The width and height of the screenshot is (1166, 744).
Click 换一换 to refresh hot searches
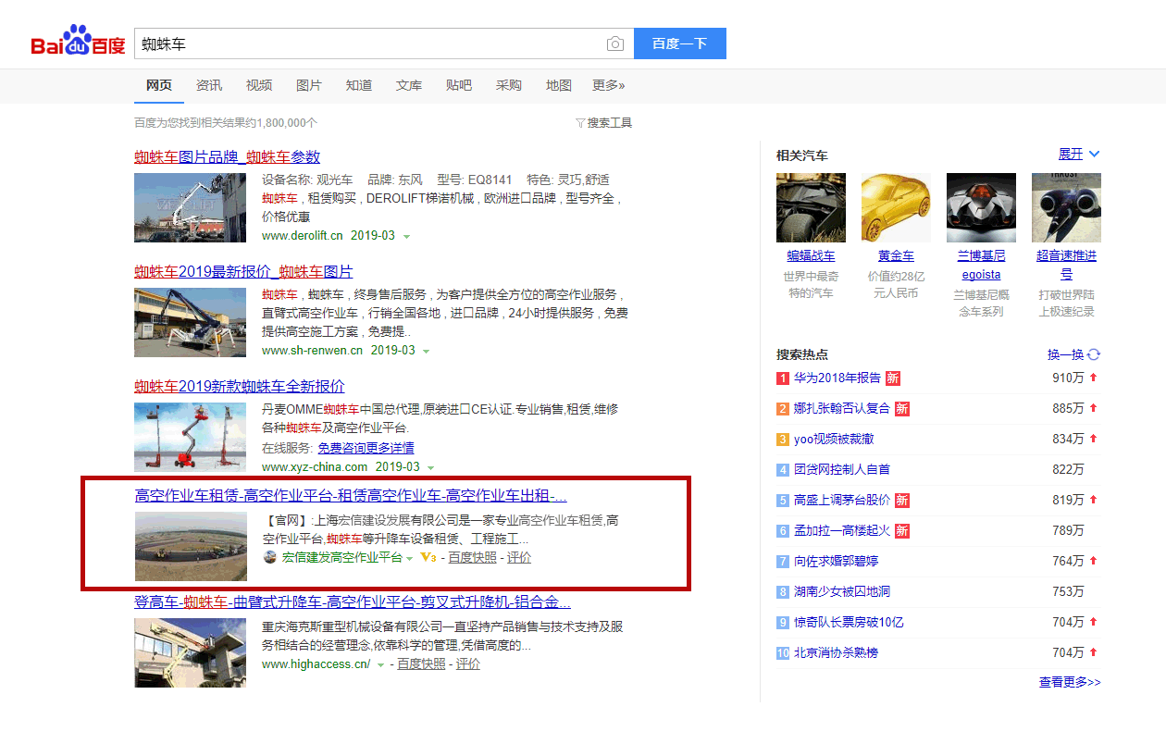coord(1065,354)
